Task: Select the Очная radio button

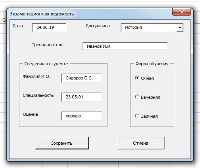Action: tap(137, 78)
